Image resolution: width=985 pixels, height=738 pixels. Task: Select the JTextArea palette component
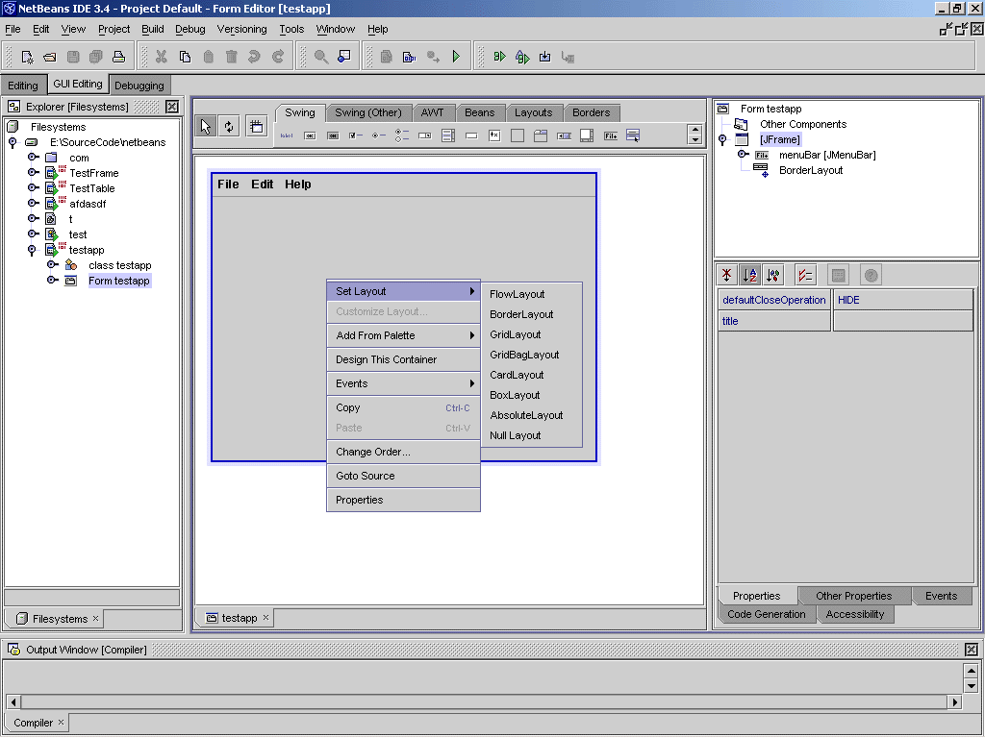(x=494, y=135)
